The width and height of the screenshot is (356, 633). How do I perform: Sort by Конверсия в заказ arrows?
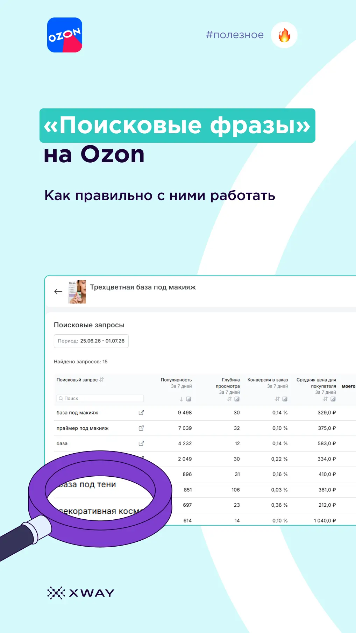277,399
